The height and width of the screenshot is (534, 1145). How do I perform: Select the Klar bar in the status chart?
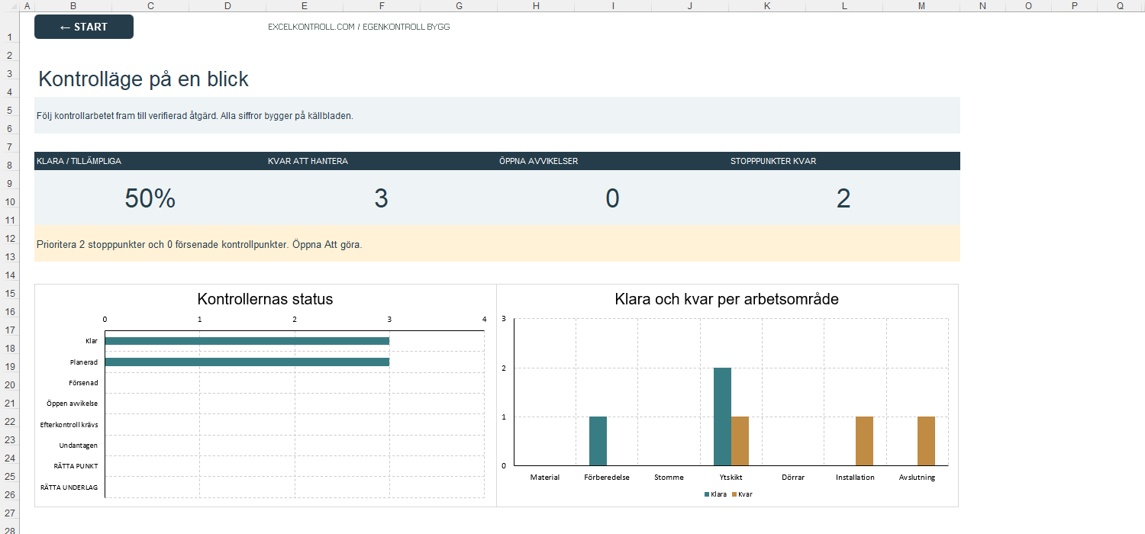coord(247,341)
